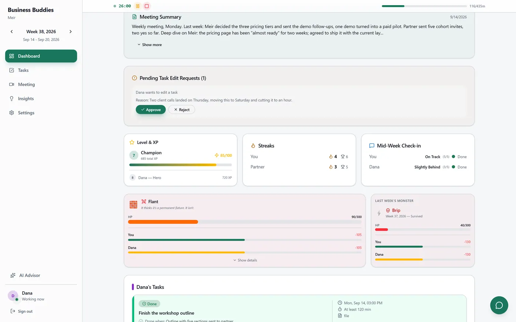
Task: Click the Streaks flame icon
Action: (253, 146)
